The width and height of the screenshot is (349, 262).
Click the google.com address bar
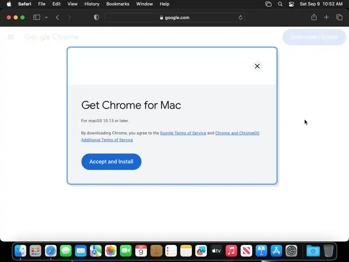pyautogui.click(x=174, y=17)
